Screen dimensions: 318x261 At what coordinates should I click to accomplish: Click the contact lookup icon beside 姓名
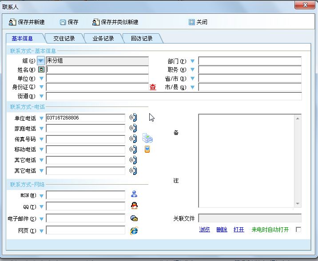click(x=41, y=70)
